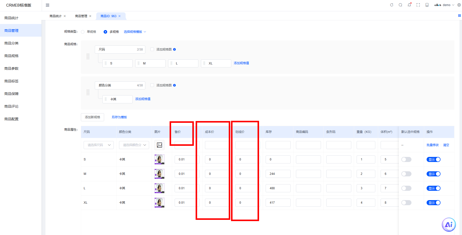Click info icon beside 尺码 添加规格图
462x235 pixels.
tap(174, 50)
